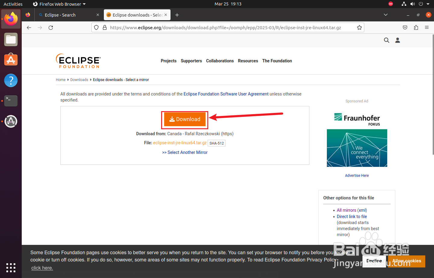Open the system status menu arrow
The height and width of the screenshot is (278, 434).
pos(428,4)
